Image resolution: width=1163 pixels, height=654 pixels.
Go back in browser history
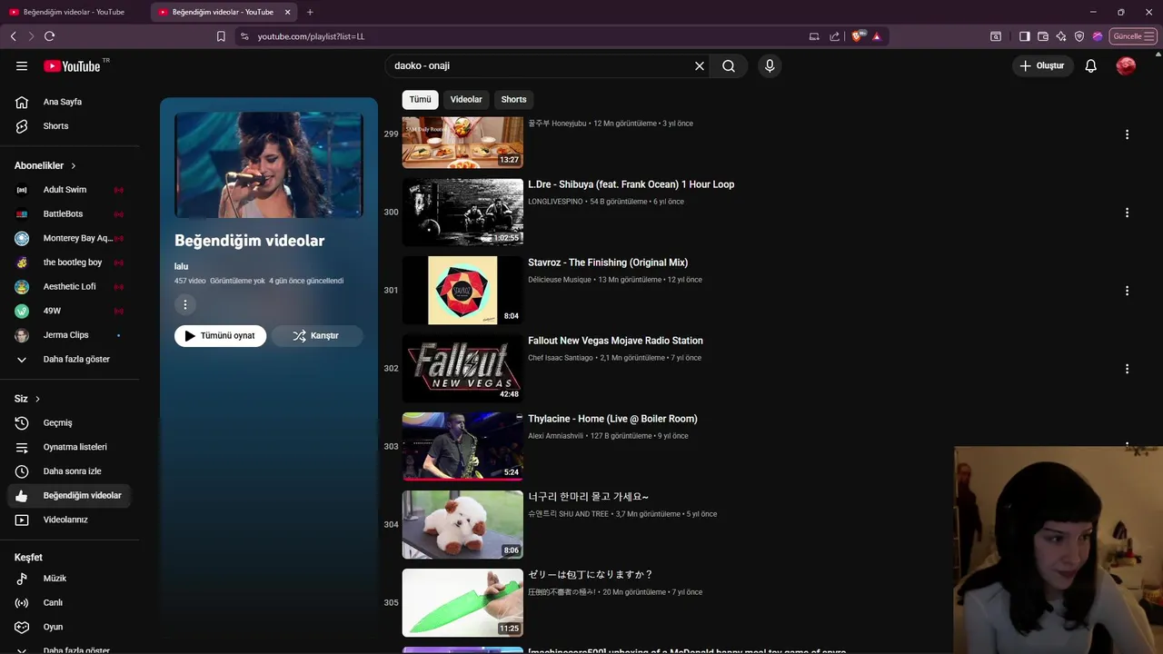pos(13,36)
